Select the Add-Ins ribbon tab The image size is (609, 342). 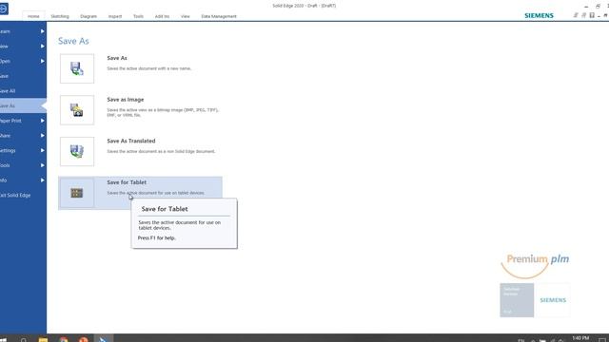pos(162,16)
